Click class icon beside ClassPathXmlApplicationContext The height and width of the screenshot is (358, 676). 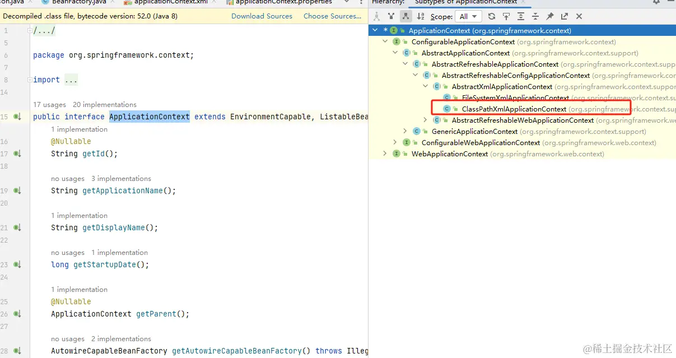447,109
